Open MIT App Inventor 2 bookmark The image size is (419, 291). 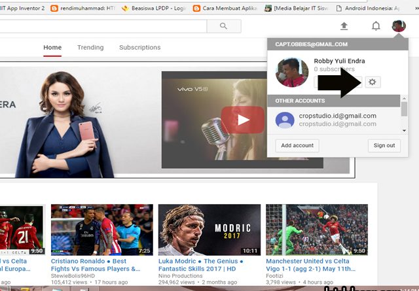[x=22, y=9]
